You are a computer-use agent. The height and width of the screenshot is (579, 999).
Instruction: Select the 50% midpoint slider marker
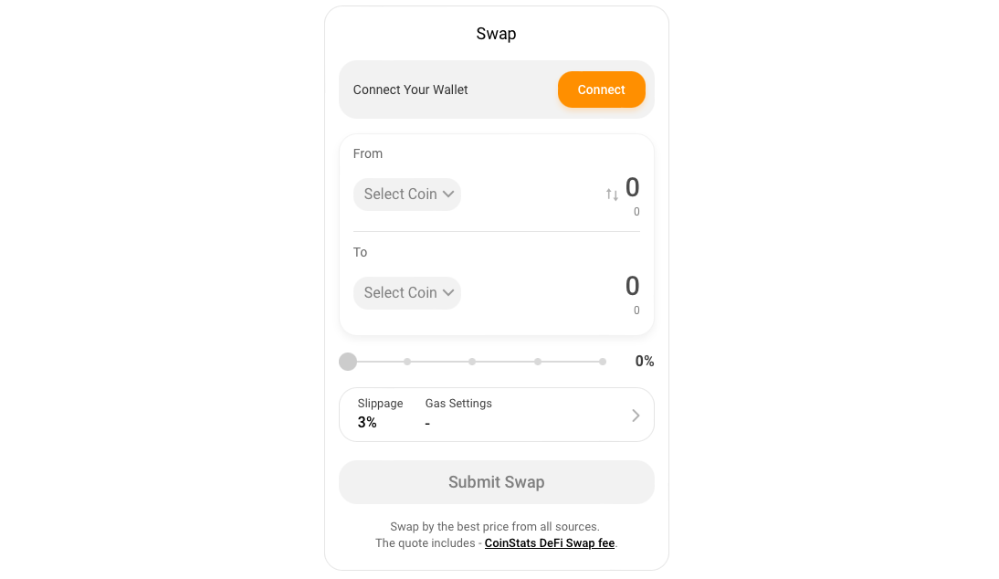point(472,361)
